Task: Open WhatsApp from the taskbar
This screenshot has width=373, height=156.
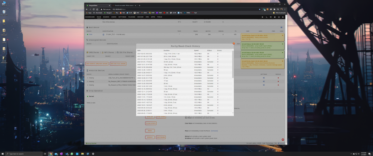Action: pos(72,154)
